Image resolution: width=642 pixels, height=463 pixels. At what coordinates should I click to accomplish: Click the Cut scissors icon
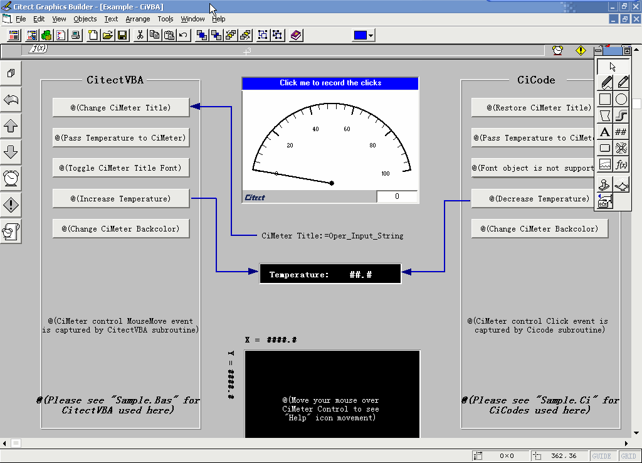140,35
